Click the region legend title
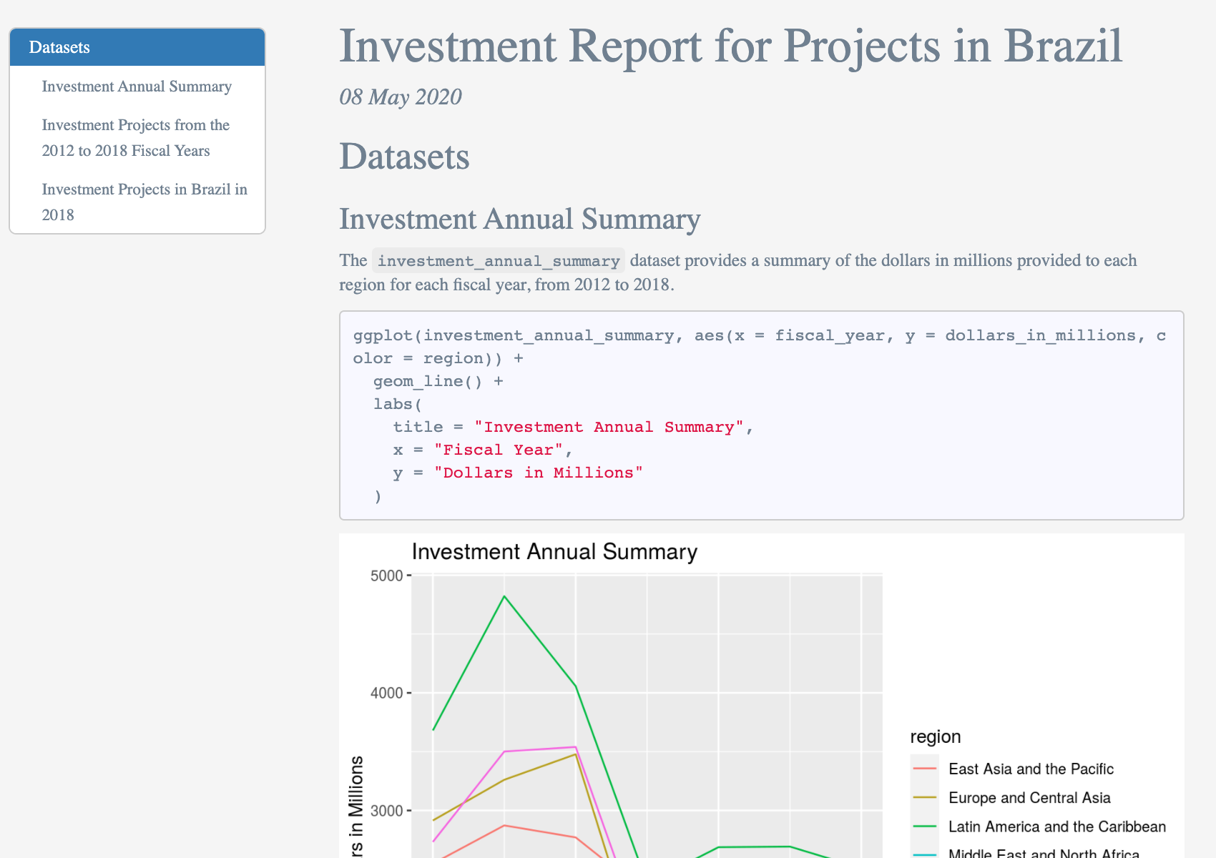 coord(936,736)
